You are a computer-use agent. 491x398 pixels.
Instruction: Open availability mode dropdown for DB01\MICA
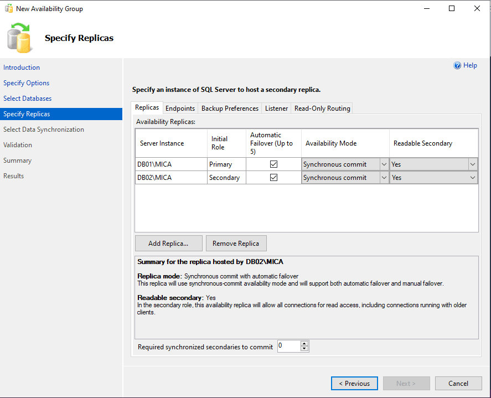[x=384, y=164]
